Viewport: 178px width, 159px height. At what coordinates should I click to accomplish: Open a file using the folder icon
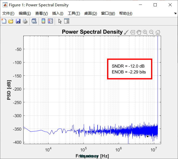pos(11,21)
